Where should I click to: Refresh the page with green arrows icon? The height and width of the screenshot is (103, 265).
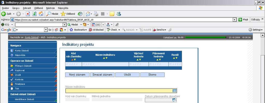[x=34, y=14]
